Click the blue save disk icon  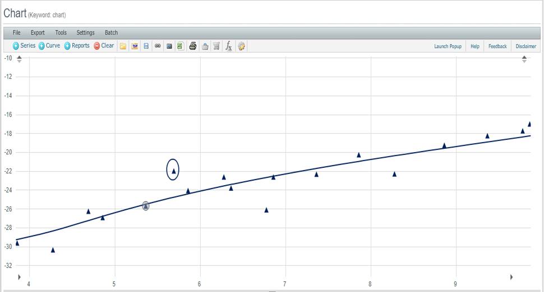(146, 46)
